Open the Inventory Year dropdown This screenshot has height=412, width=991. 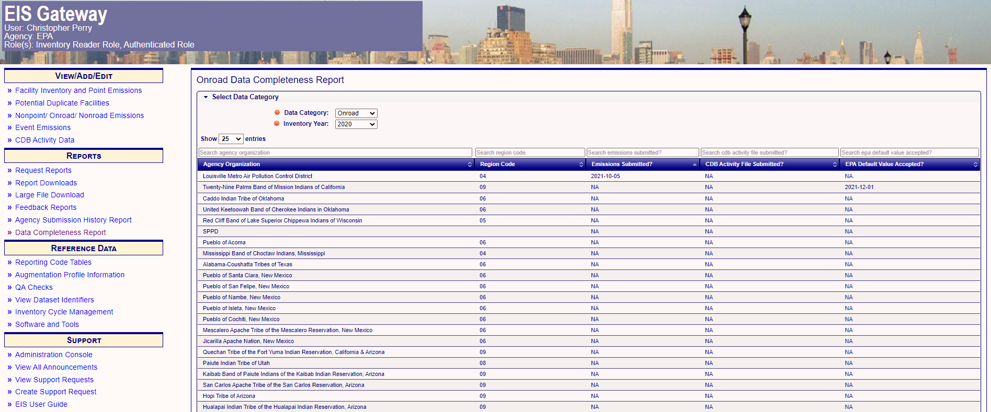(x=356, y=124)
